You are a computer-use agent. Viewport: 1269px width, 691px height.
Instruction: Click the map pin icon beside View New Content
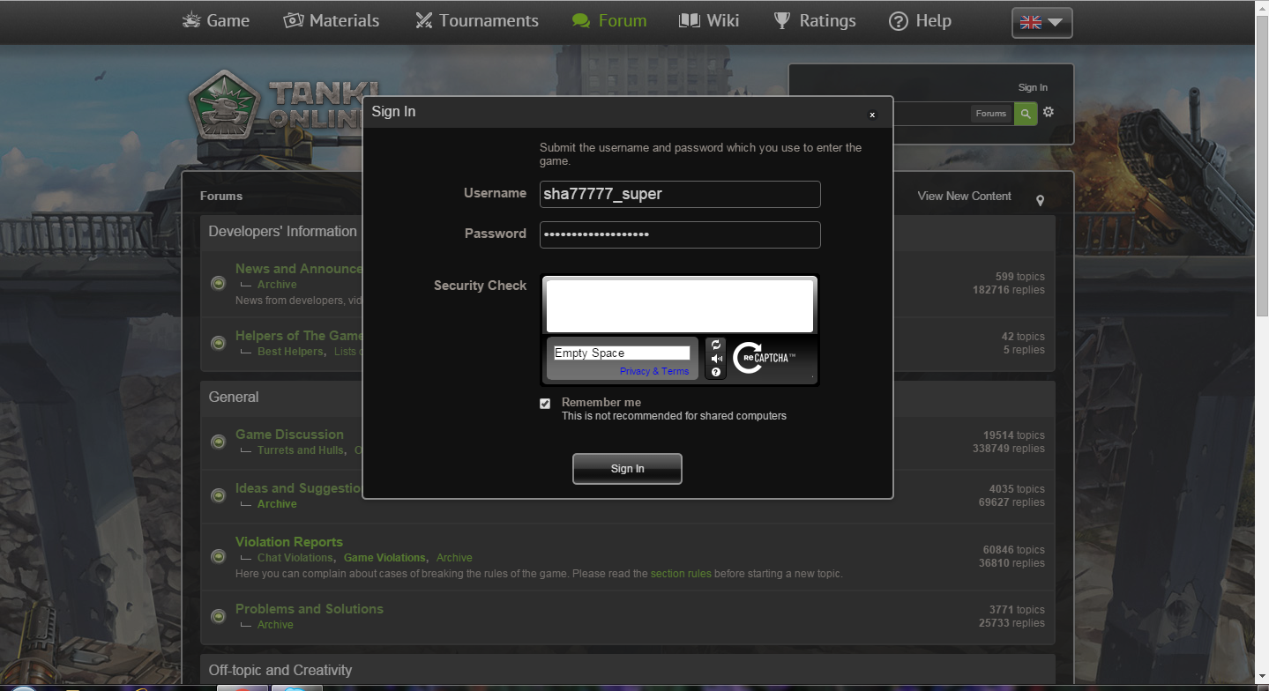click(1041, 201)
